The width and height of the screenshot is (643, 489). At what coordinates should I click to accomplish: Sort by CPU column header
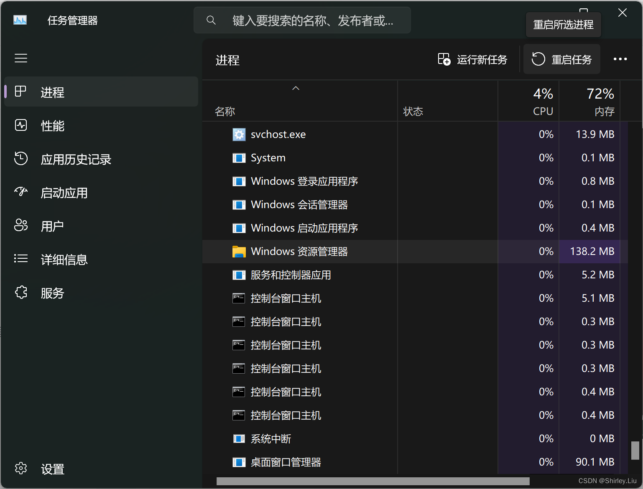click(528, 101)
